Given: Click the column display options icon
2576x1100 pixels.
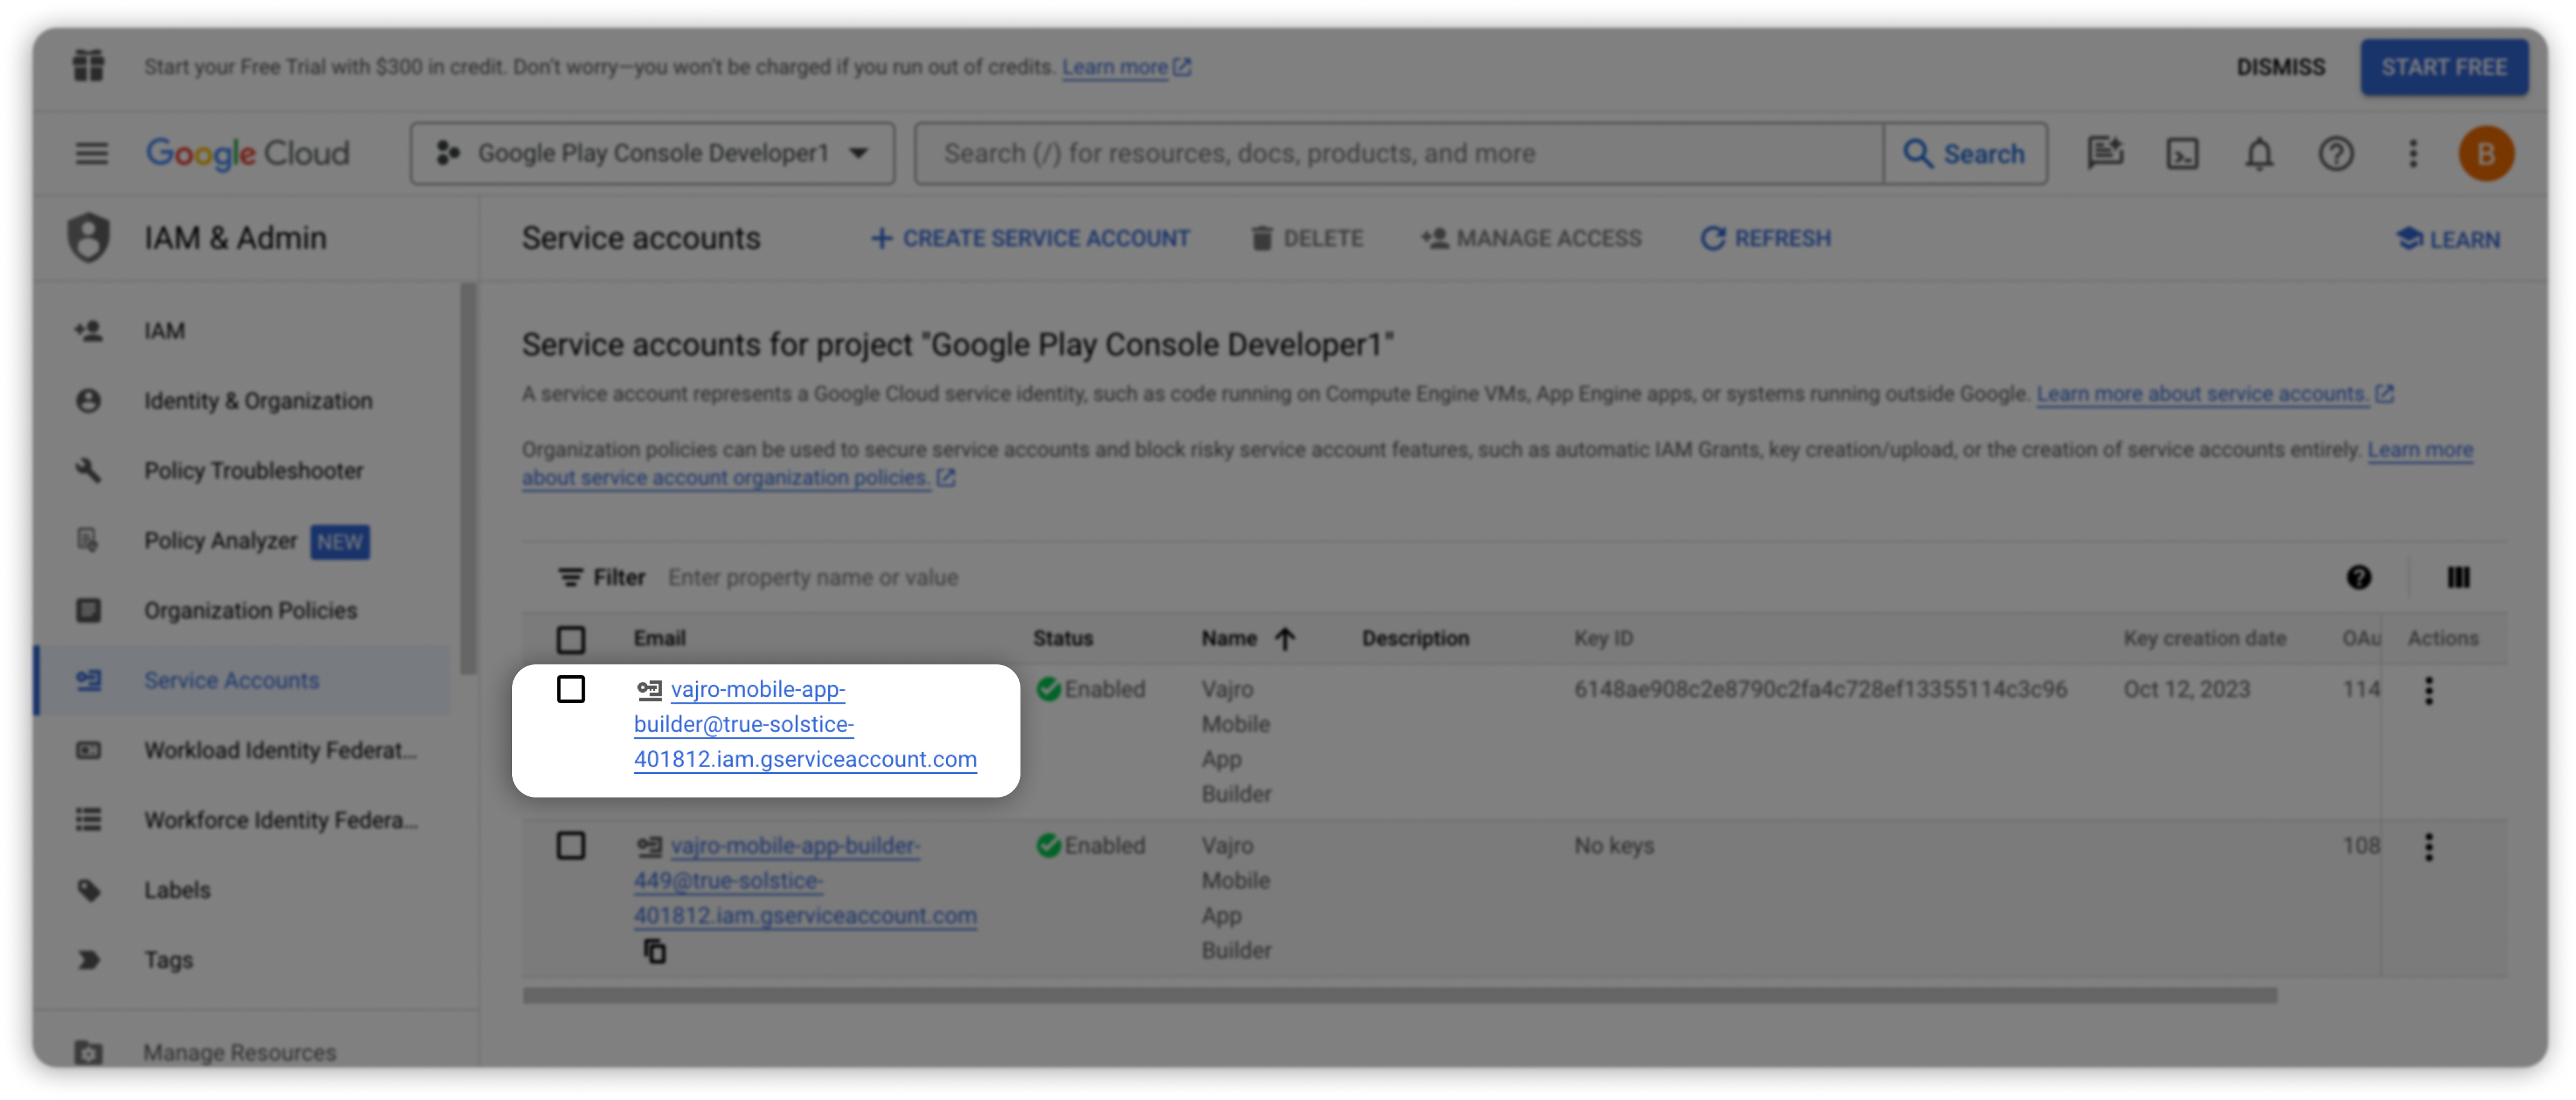Looking at the screenshot, I should [2458, 577].
